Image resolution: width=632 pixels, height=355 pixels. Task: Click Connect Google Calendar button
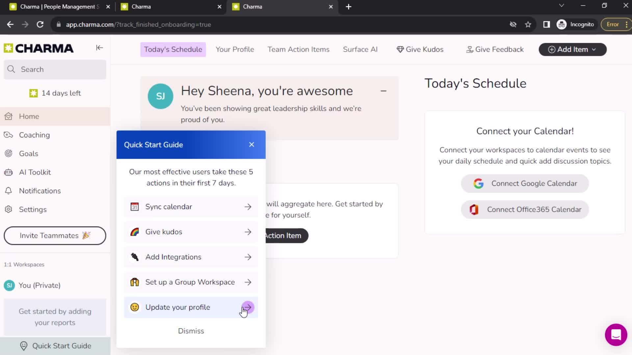525,183
